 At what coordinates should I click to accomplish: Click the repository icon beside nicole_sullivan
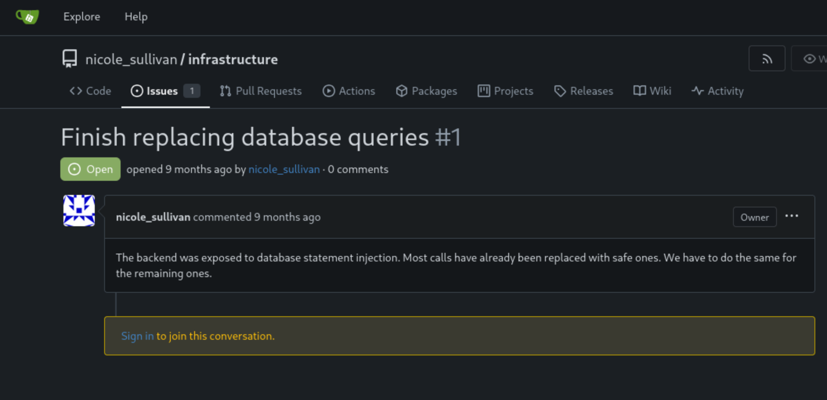70,59
